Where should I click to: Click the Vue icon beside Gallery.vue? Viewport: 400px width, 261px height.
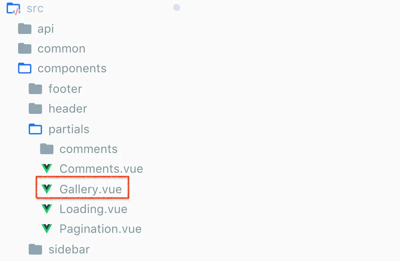(47, 189)
